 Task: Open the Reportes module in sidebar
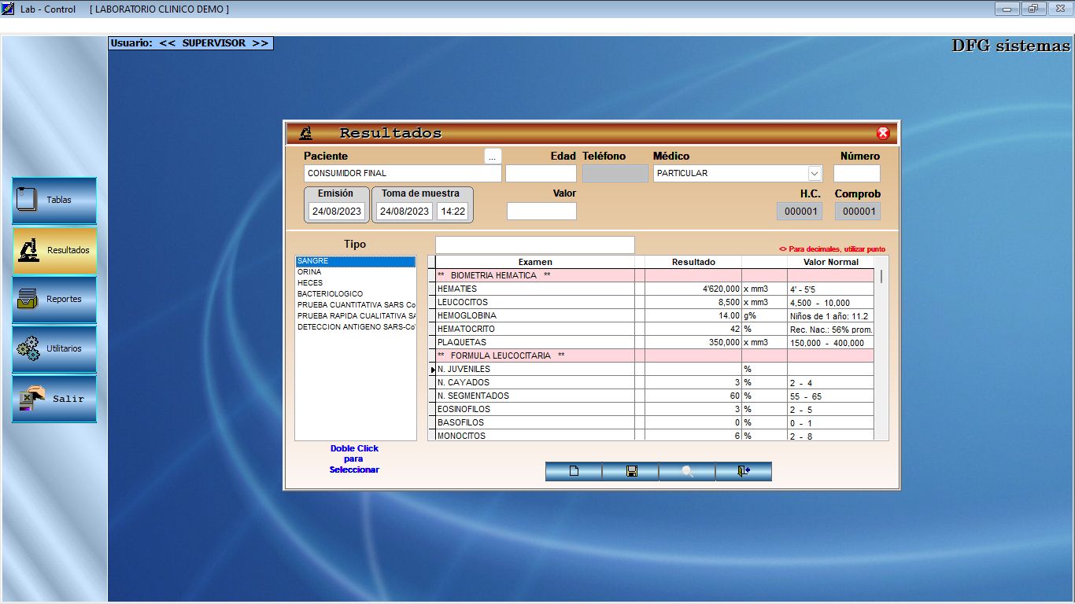point(54,300)
